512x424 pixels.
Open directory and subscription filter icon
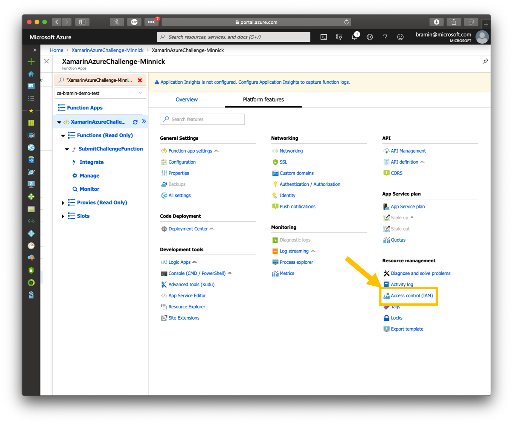(339, 37)
